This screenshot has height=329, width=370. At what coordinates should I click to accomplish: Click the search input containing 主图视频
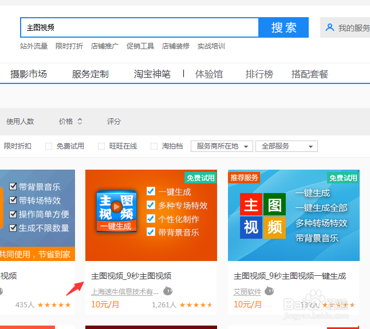tap(139, 27)
